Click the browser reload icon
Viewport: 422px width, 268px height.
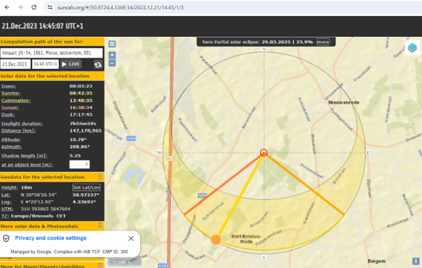[34, 7]
